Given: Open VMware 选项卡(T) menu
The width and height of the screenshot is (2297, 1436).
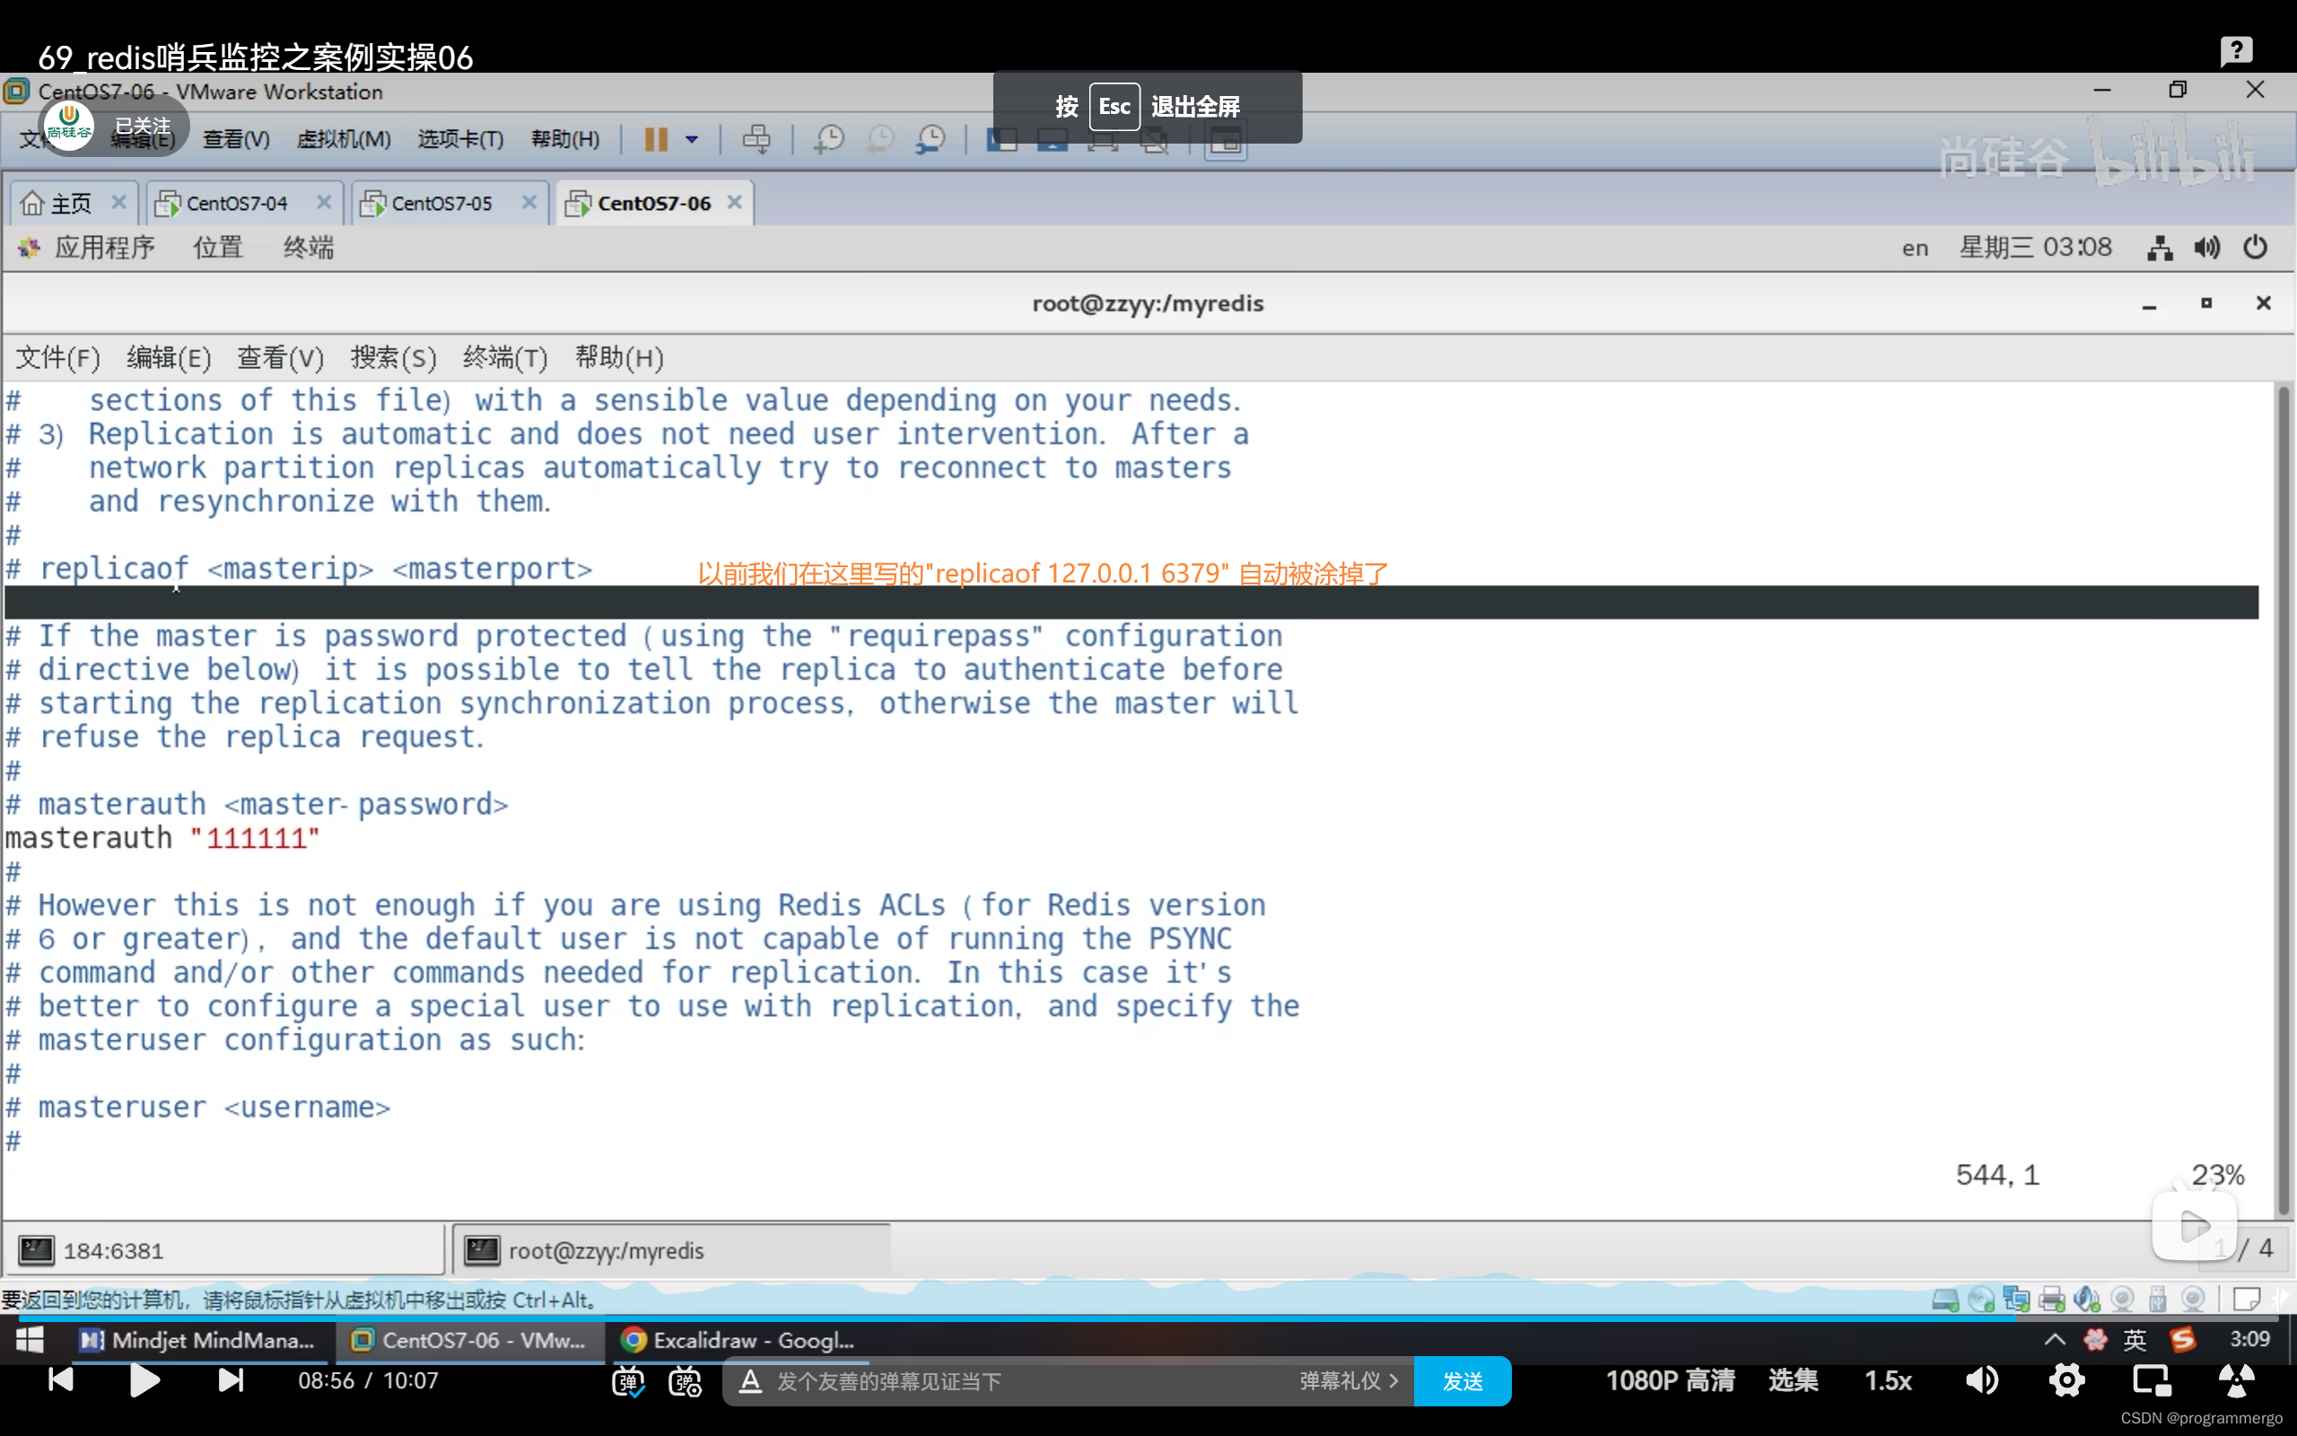Looking at the screenshot, I should (460, 140).
